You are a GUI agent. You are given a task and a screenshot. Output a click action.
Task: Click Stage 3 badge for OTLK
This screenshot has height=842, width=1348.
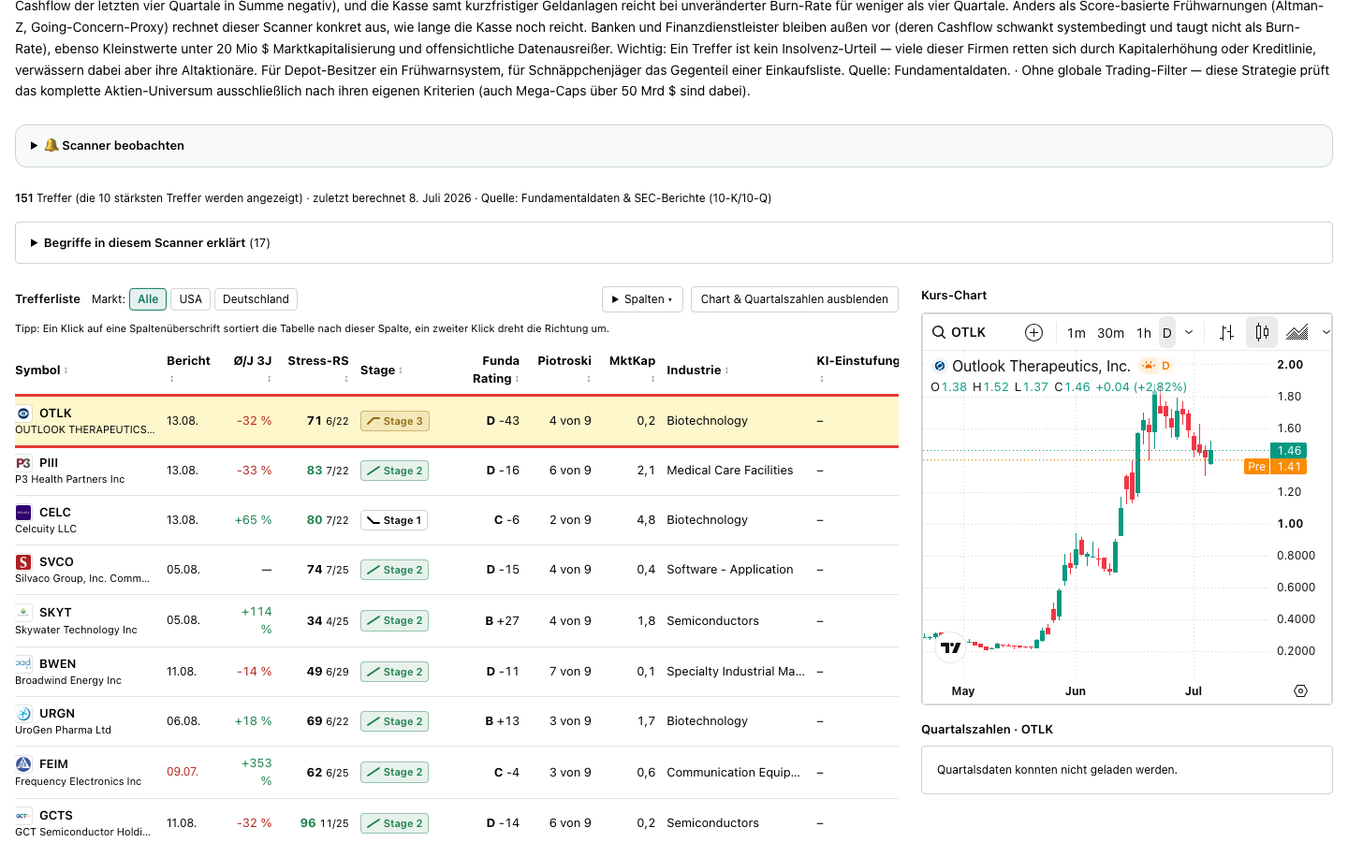click(394, 421)
